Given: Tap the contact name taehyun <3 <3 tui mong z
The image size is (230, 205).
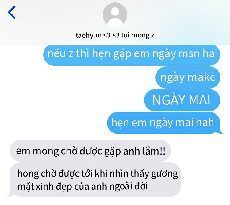Looking at the screenshot, I should (115, 35).
